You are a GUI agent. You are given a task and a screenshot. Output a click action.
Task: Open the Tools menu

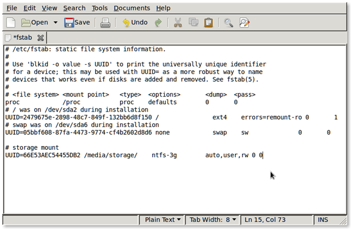coord(99,8)
